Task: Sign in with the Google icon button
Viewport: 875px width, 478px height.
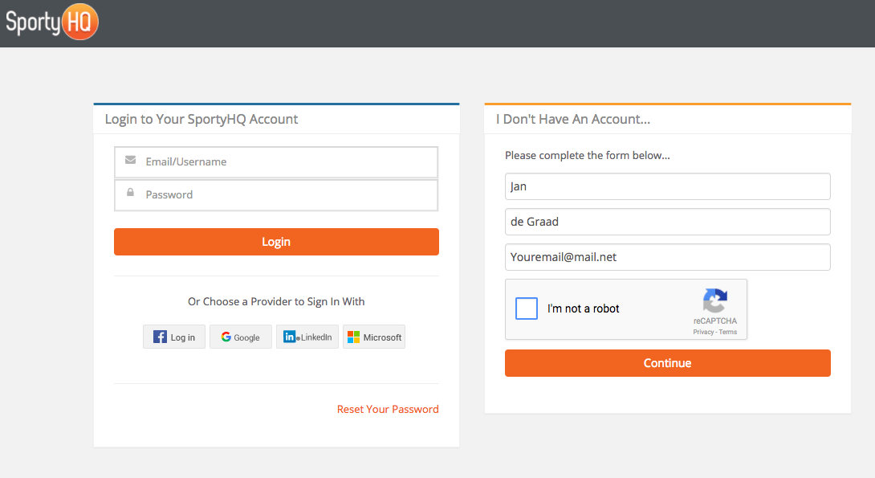Action: point(241,337)
